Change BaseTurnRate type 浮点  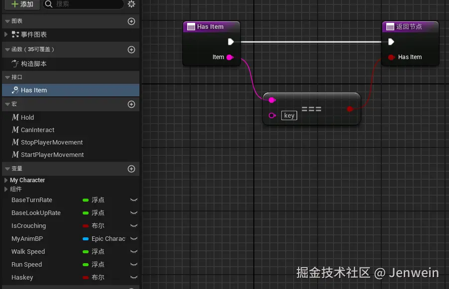pyautogui.click(x=94, y=200)
